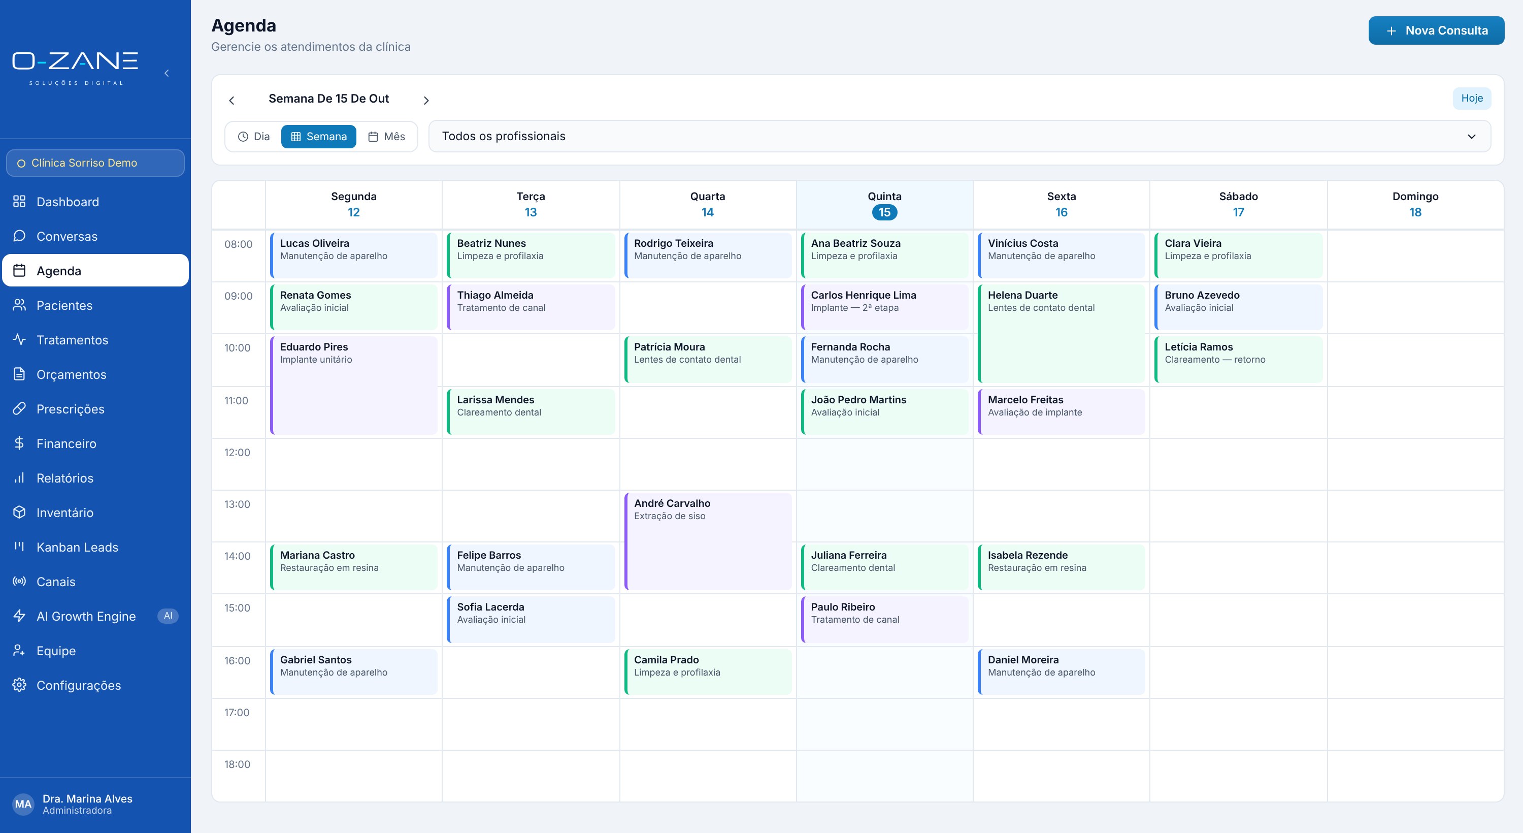
Task: Open Paulo Ribeiro Tratamento de canal appointment
Action: click(x=884, y=620)
